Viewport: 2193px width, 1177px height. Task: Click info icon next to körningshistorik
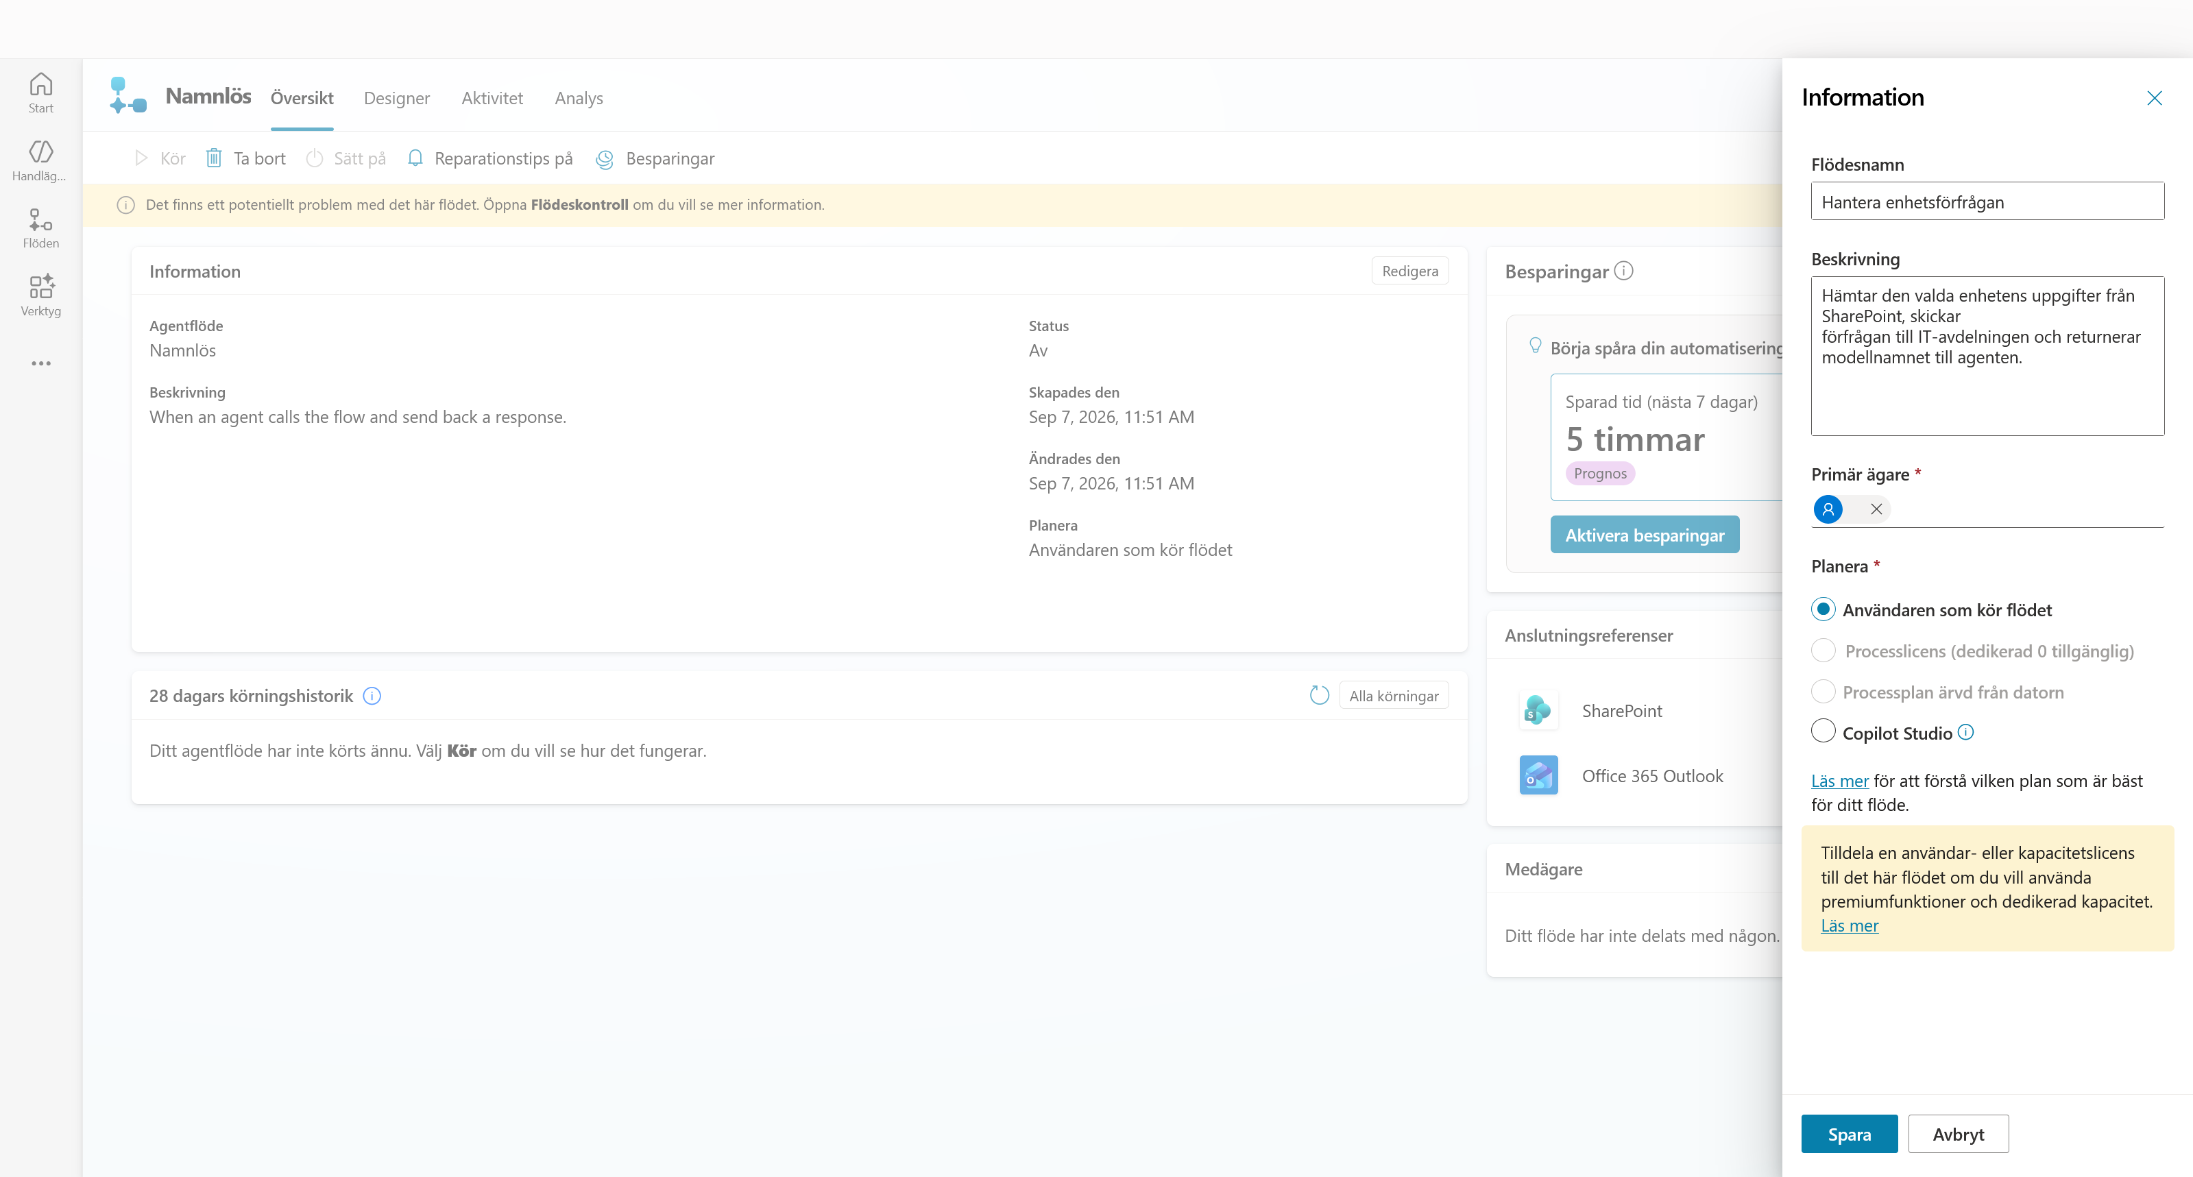coord(372,696)
